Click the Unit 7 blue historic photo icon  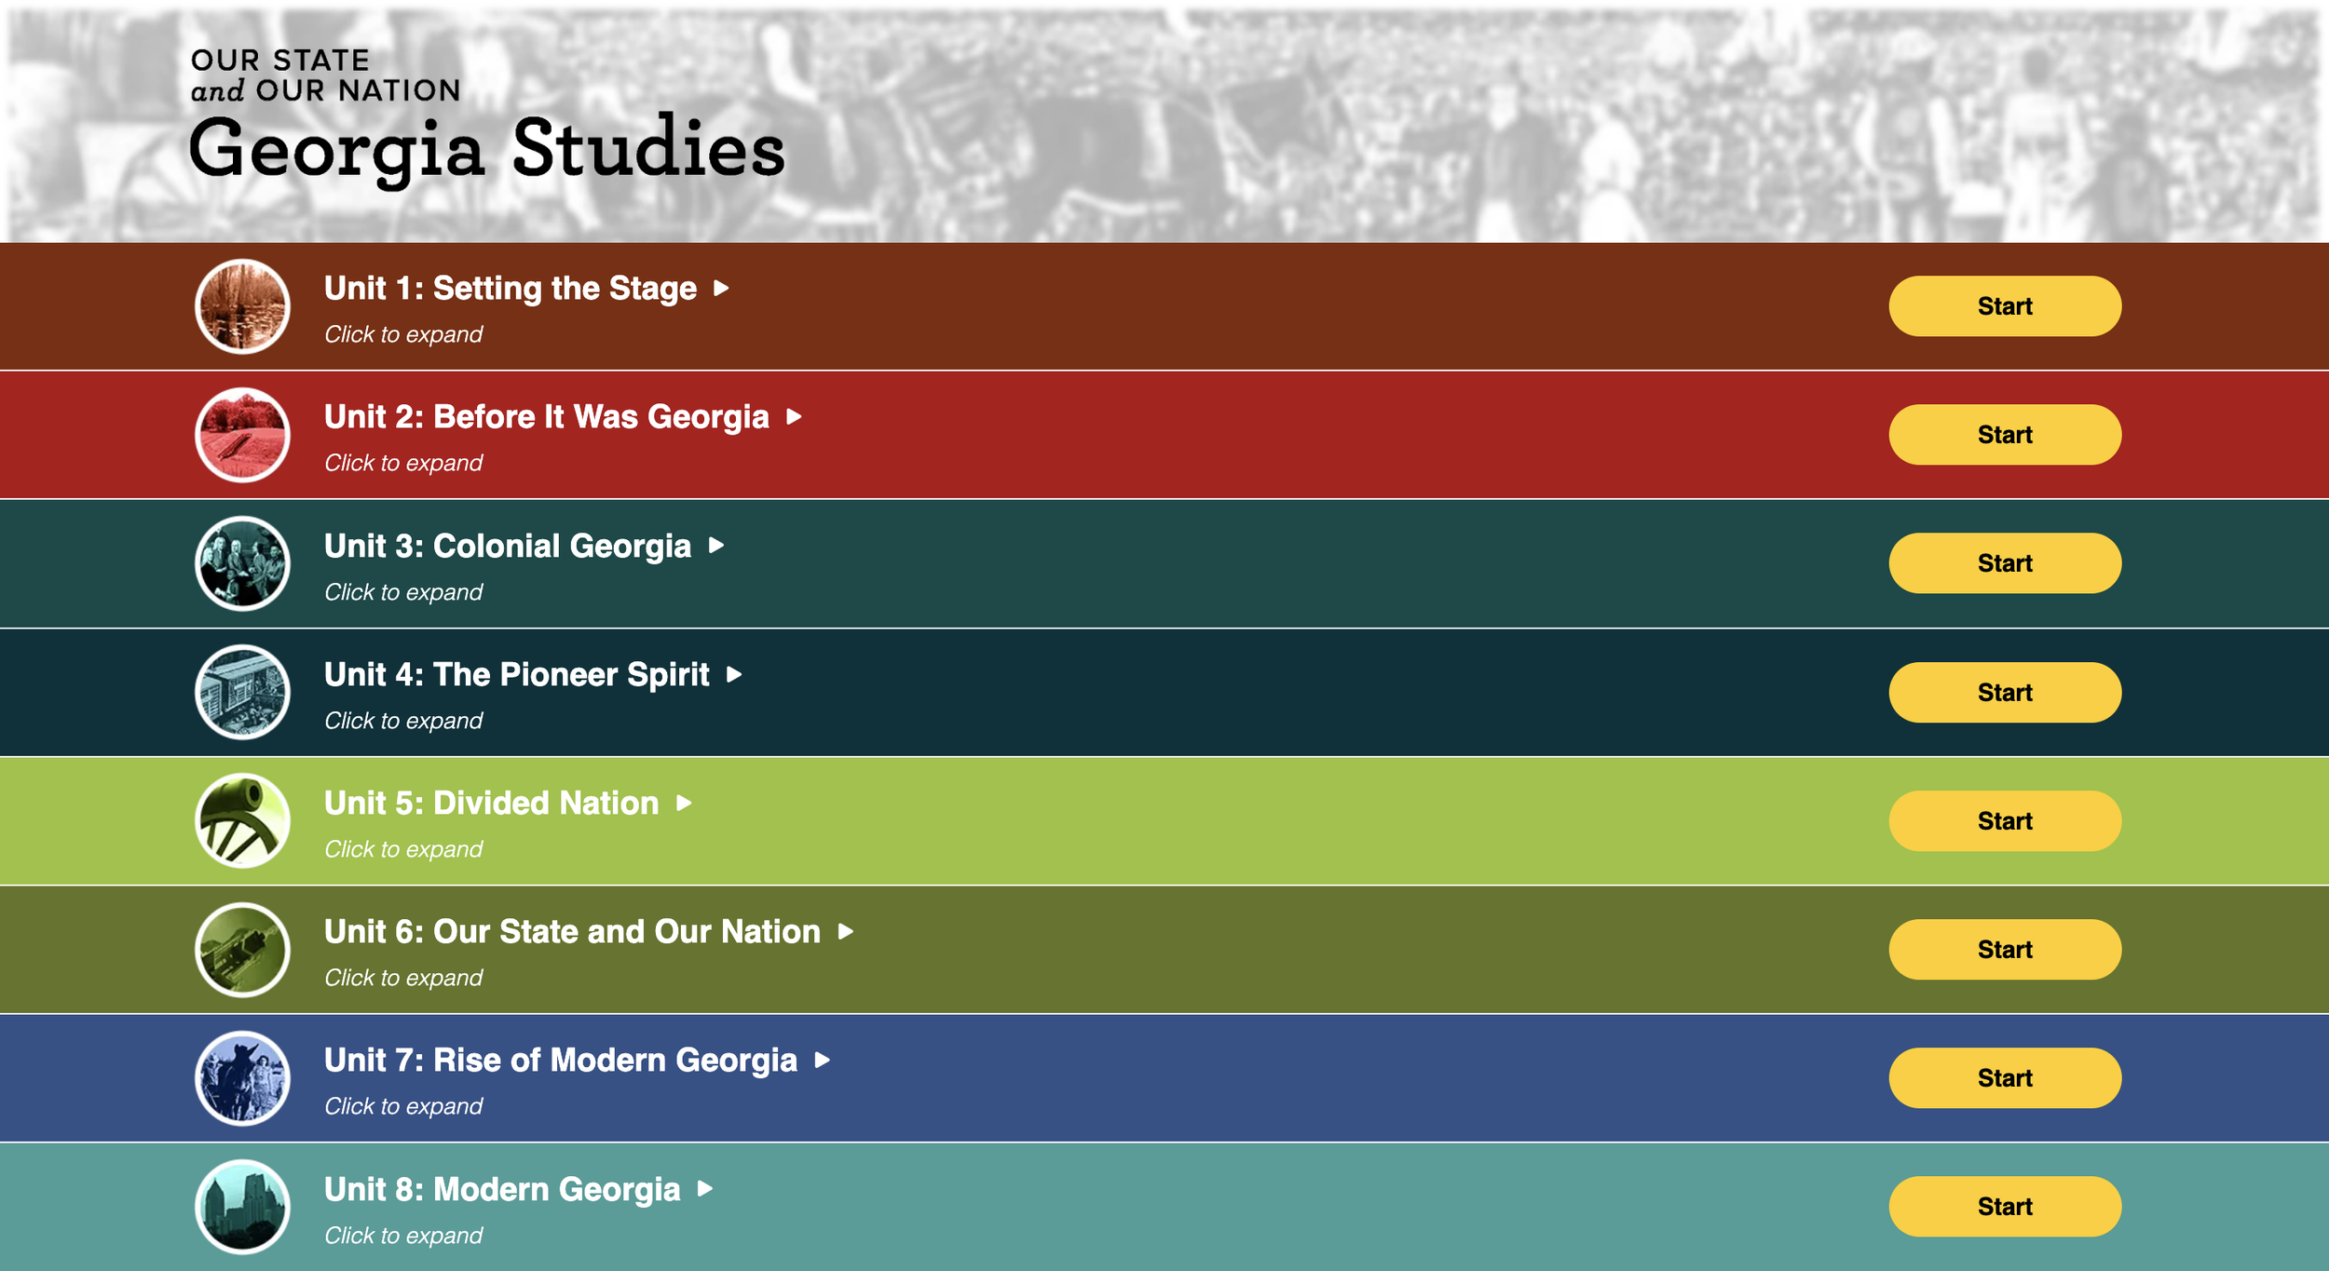tap(242, 1078)
